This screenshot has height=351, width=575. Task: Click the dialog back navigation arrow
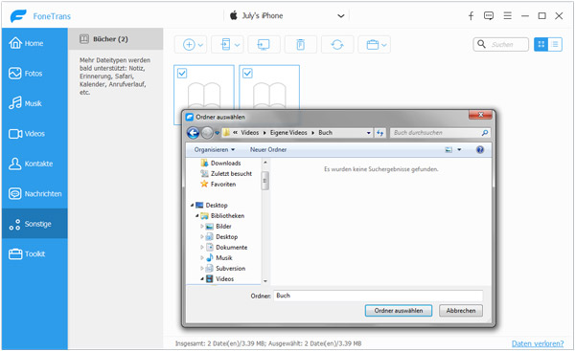click(x=194, y=133)
